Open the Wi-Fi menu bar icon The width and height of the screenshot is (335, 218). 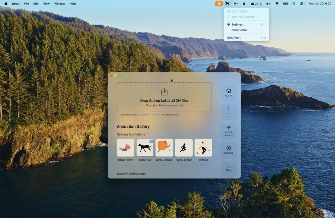(277, 4)
